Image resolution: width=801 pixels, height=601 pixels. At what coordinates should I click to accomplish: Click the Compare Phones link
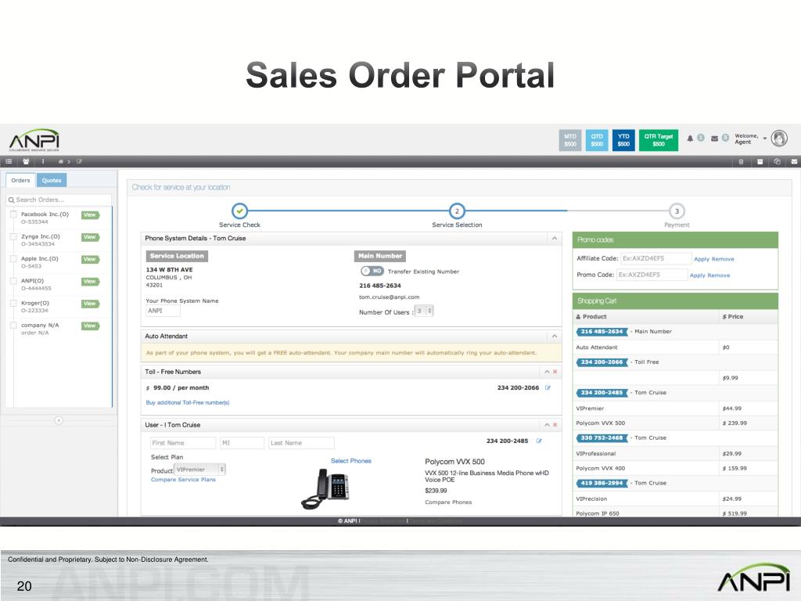pyautogui.click(x=448, y=502)
